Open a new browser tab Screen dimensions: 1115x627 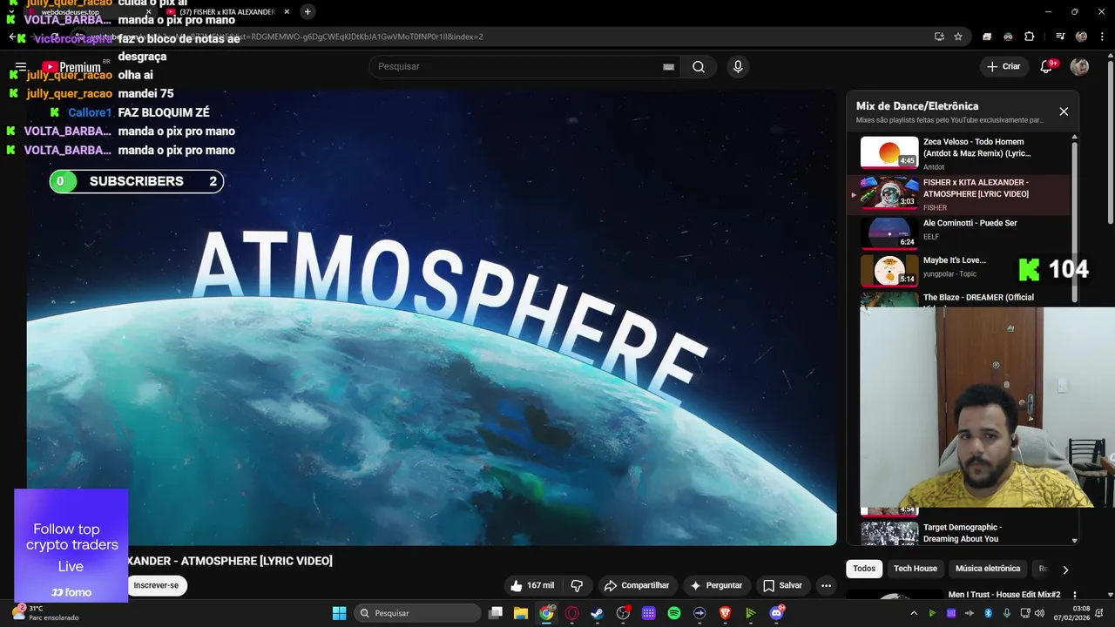307,12
